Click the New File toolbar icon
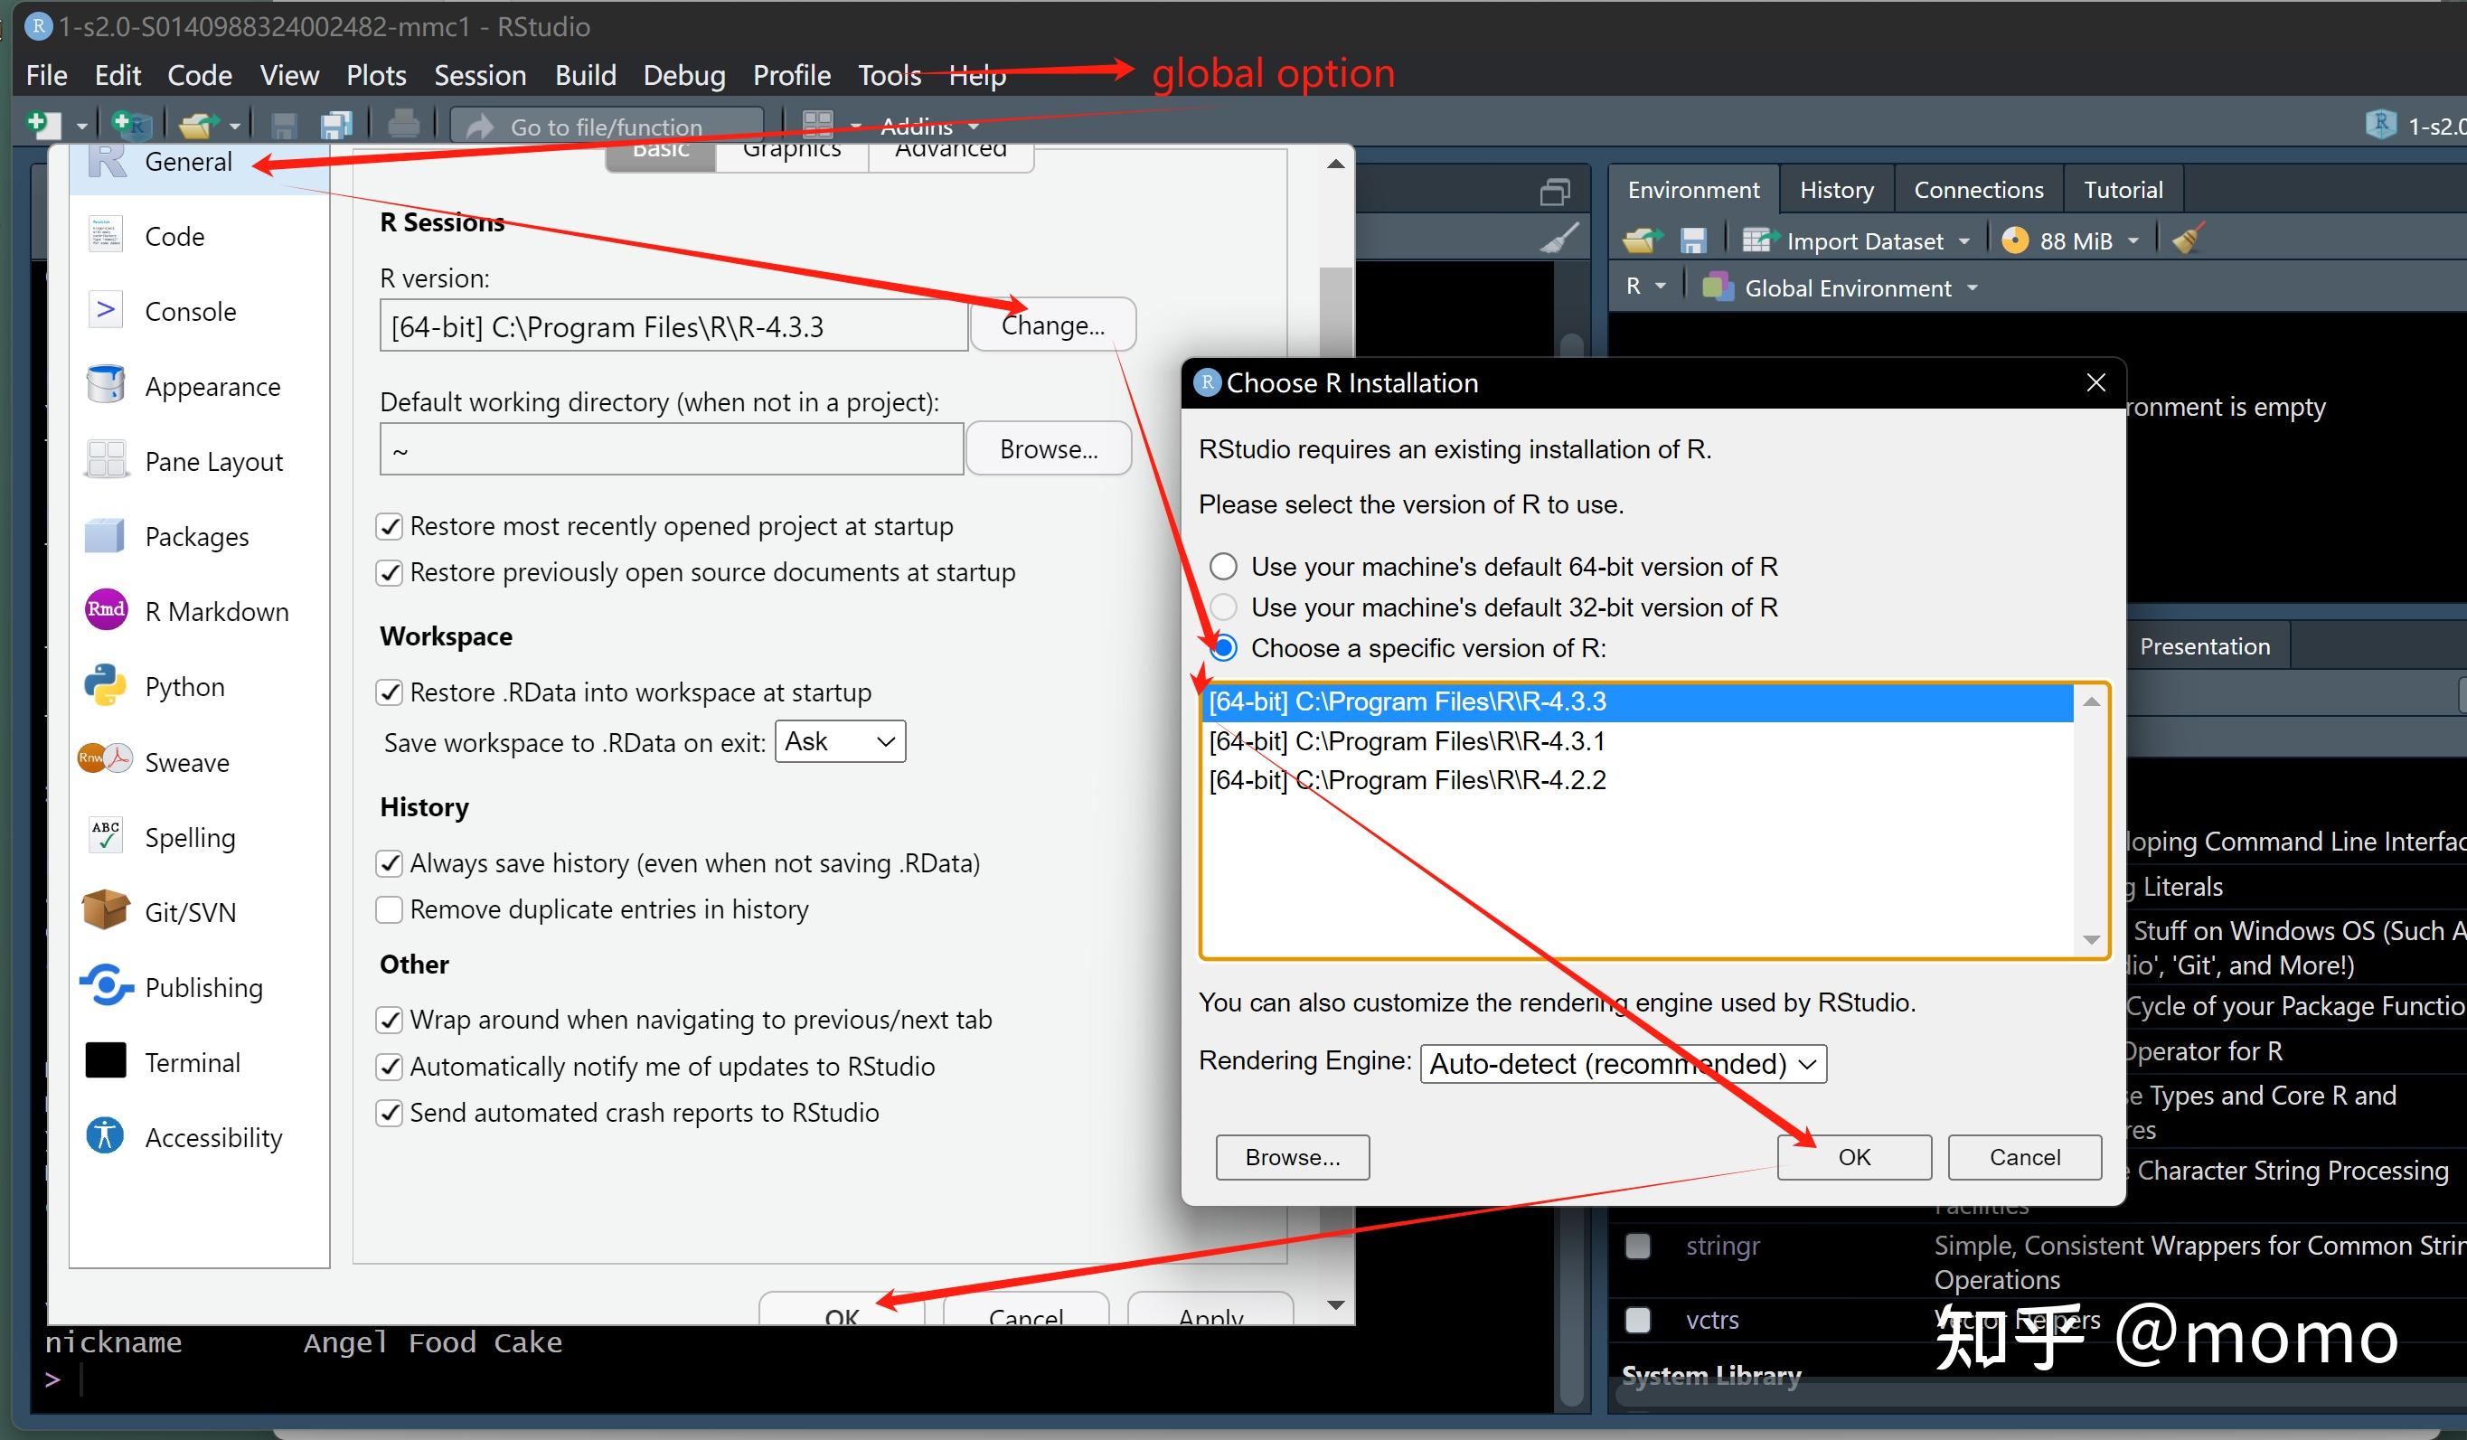The height and width of the screenshot is (1440, 2467). click(x=44, y=125)
